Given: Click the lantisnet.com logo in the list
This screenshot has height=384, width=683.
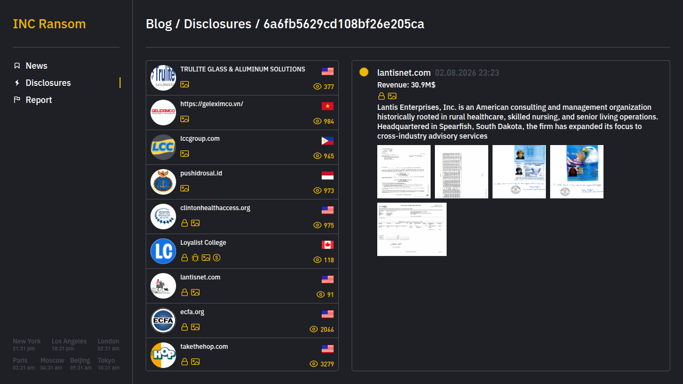Looking at the screenshot, I should [x=163, y=286].
